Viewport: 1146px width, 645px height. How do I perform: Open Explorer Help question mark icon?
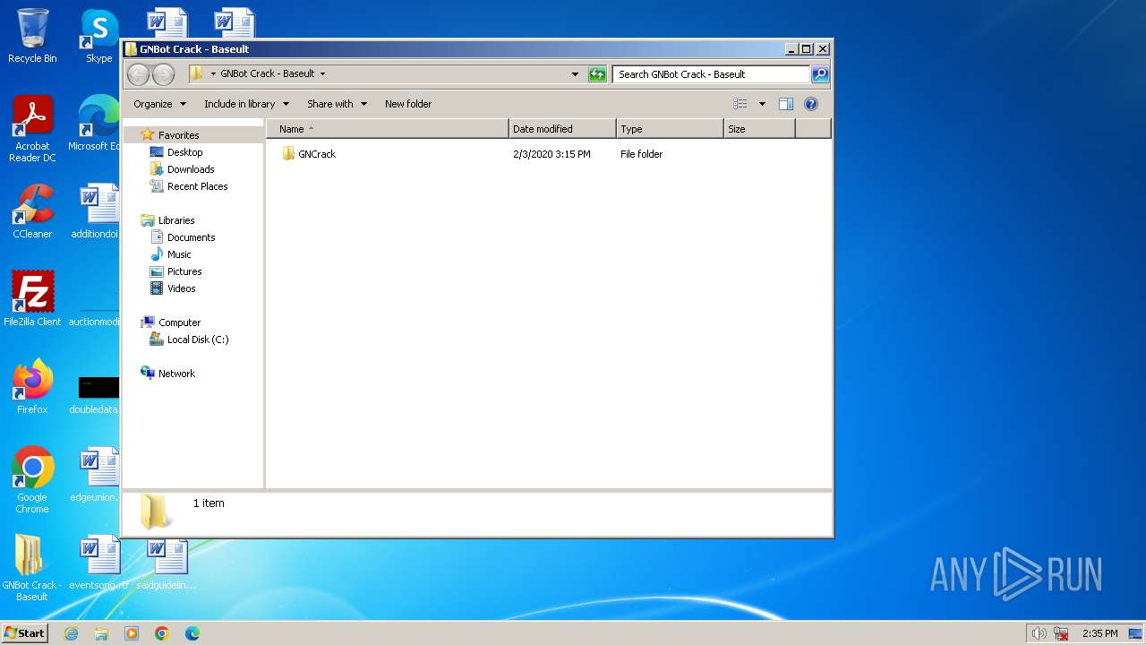[811, 104]
